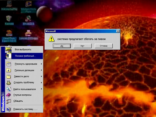
Task: Expand the Грязные делишки submenu arrow
Action: click(41, 70)
